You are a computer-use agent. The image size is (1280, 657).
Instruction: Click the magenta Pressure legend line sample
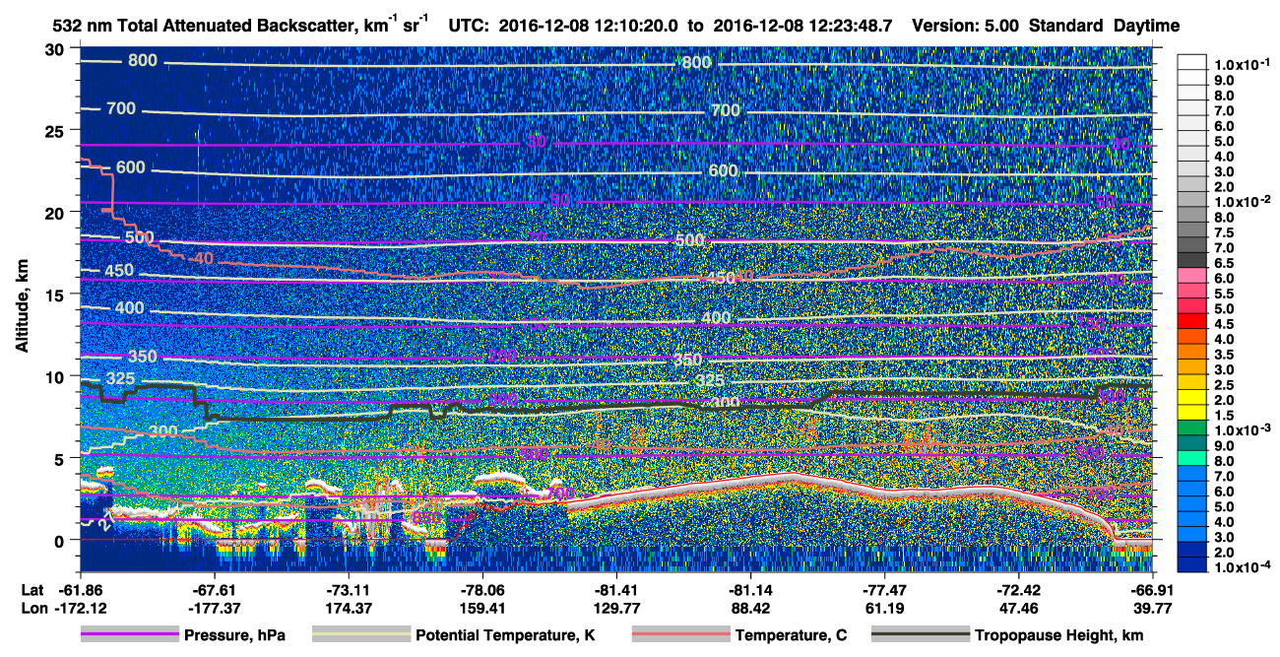129,635
